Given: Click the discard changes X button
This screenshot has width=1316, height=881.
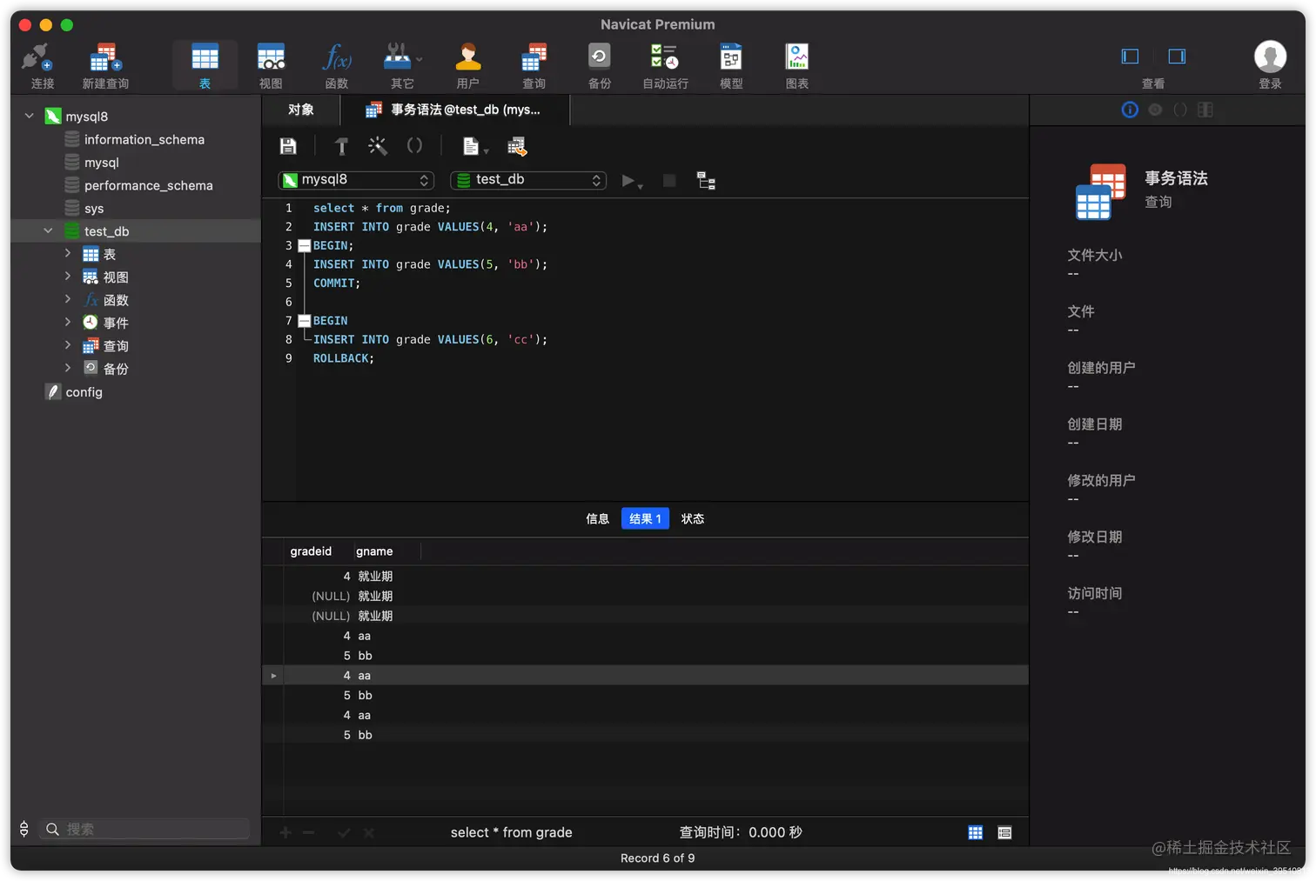Looking at the screenshot, I should 369,833.
